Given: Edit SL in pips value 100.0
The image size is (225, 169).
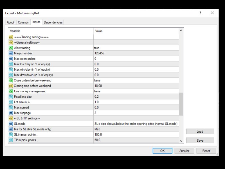Looking at the screenshot, I should [136, 135].
